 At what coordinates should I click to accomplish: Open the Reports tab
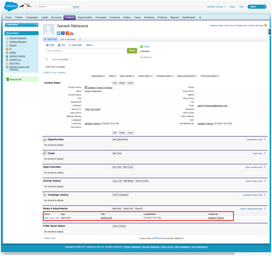click(x=175, y=17)
